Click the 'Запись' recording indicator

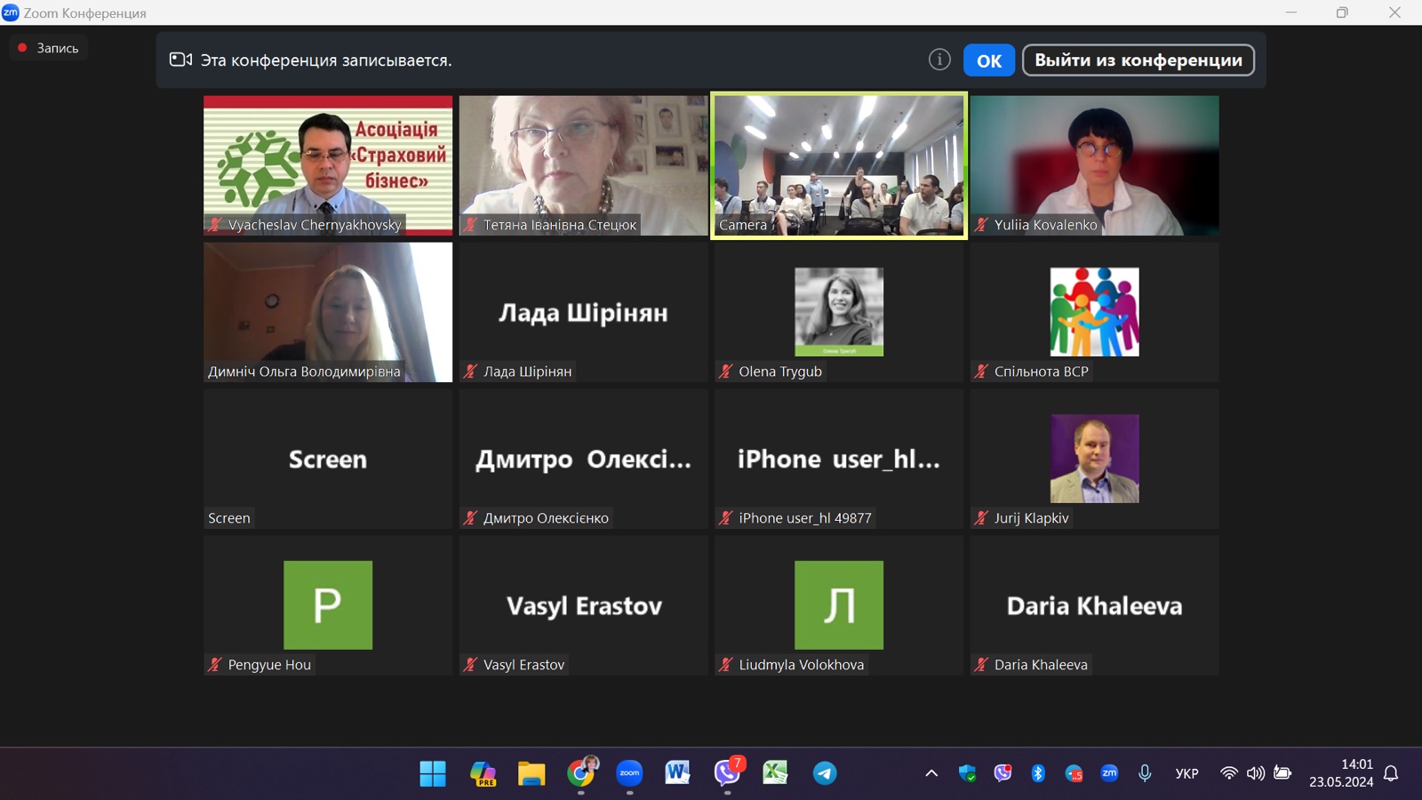(x=49, y=48)
